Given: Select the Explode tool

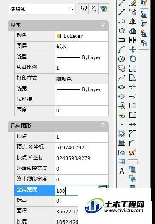Looking at the screenshot, I should click(x=133, y=152).
